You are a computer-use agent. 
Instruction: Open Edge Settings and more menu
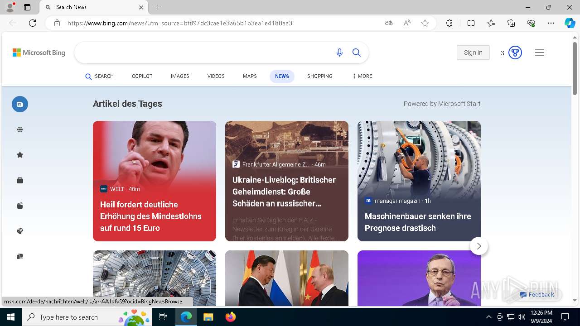551,23
